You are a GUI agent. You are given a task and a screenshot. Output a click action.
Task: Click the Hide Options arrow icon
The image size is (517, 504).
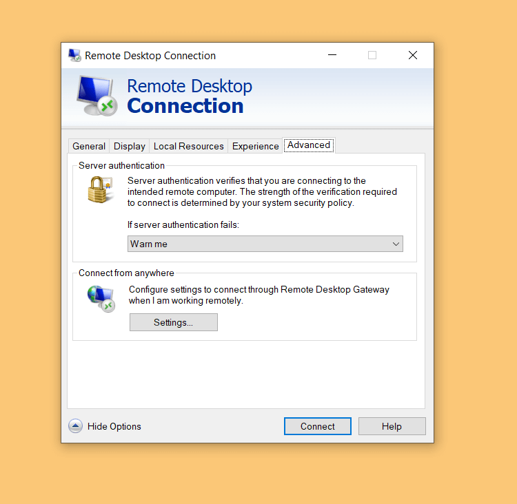76,426
